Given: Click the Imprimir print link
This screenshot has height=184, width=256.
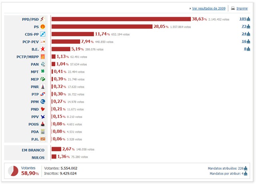Looking at the screenshot, I should (242, 8).
